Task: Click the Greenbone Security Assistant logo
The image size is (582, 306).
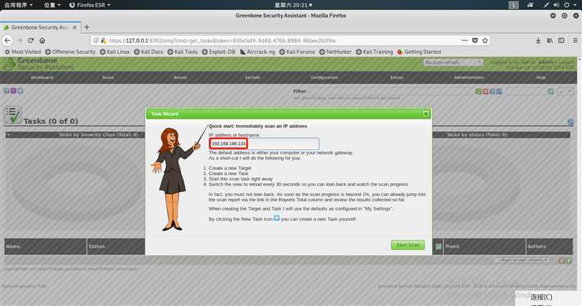Action: (x=38, y=64)
